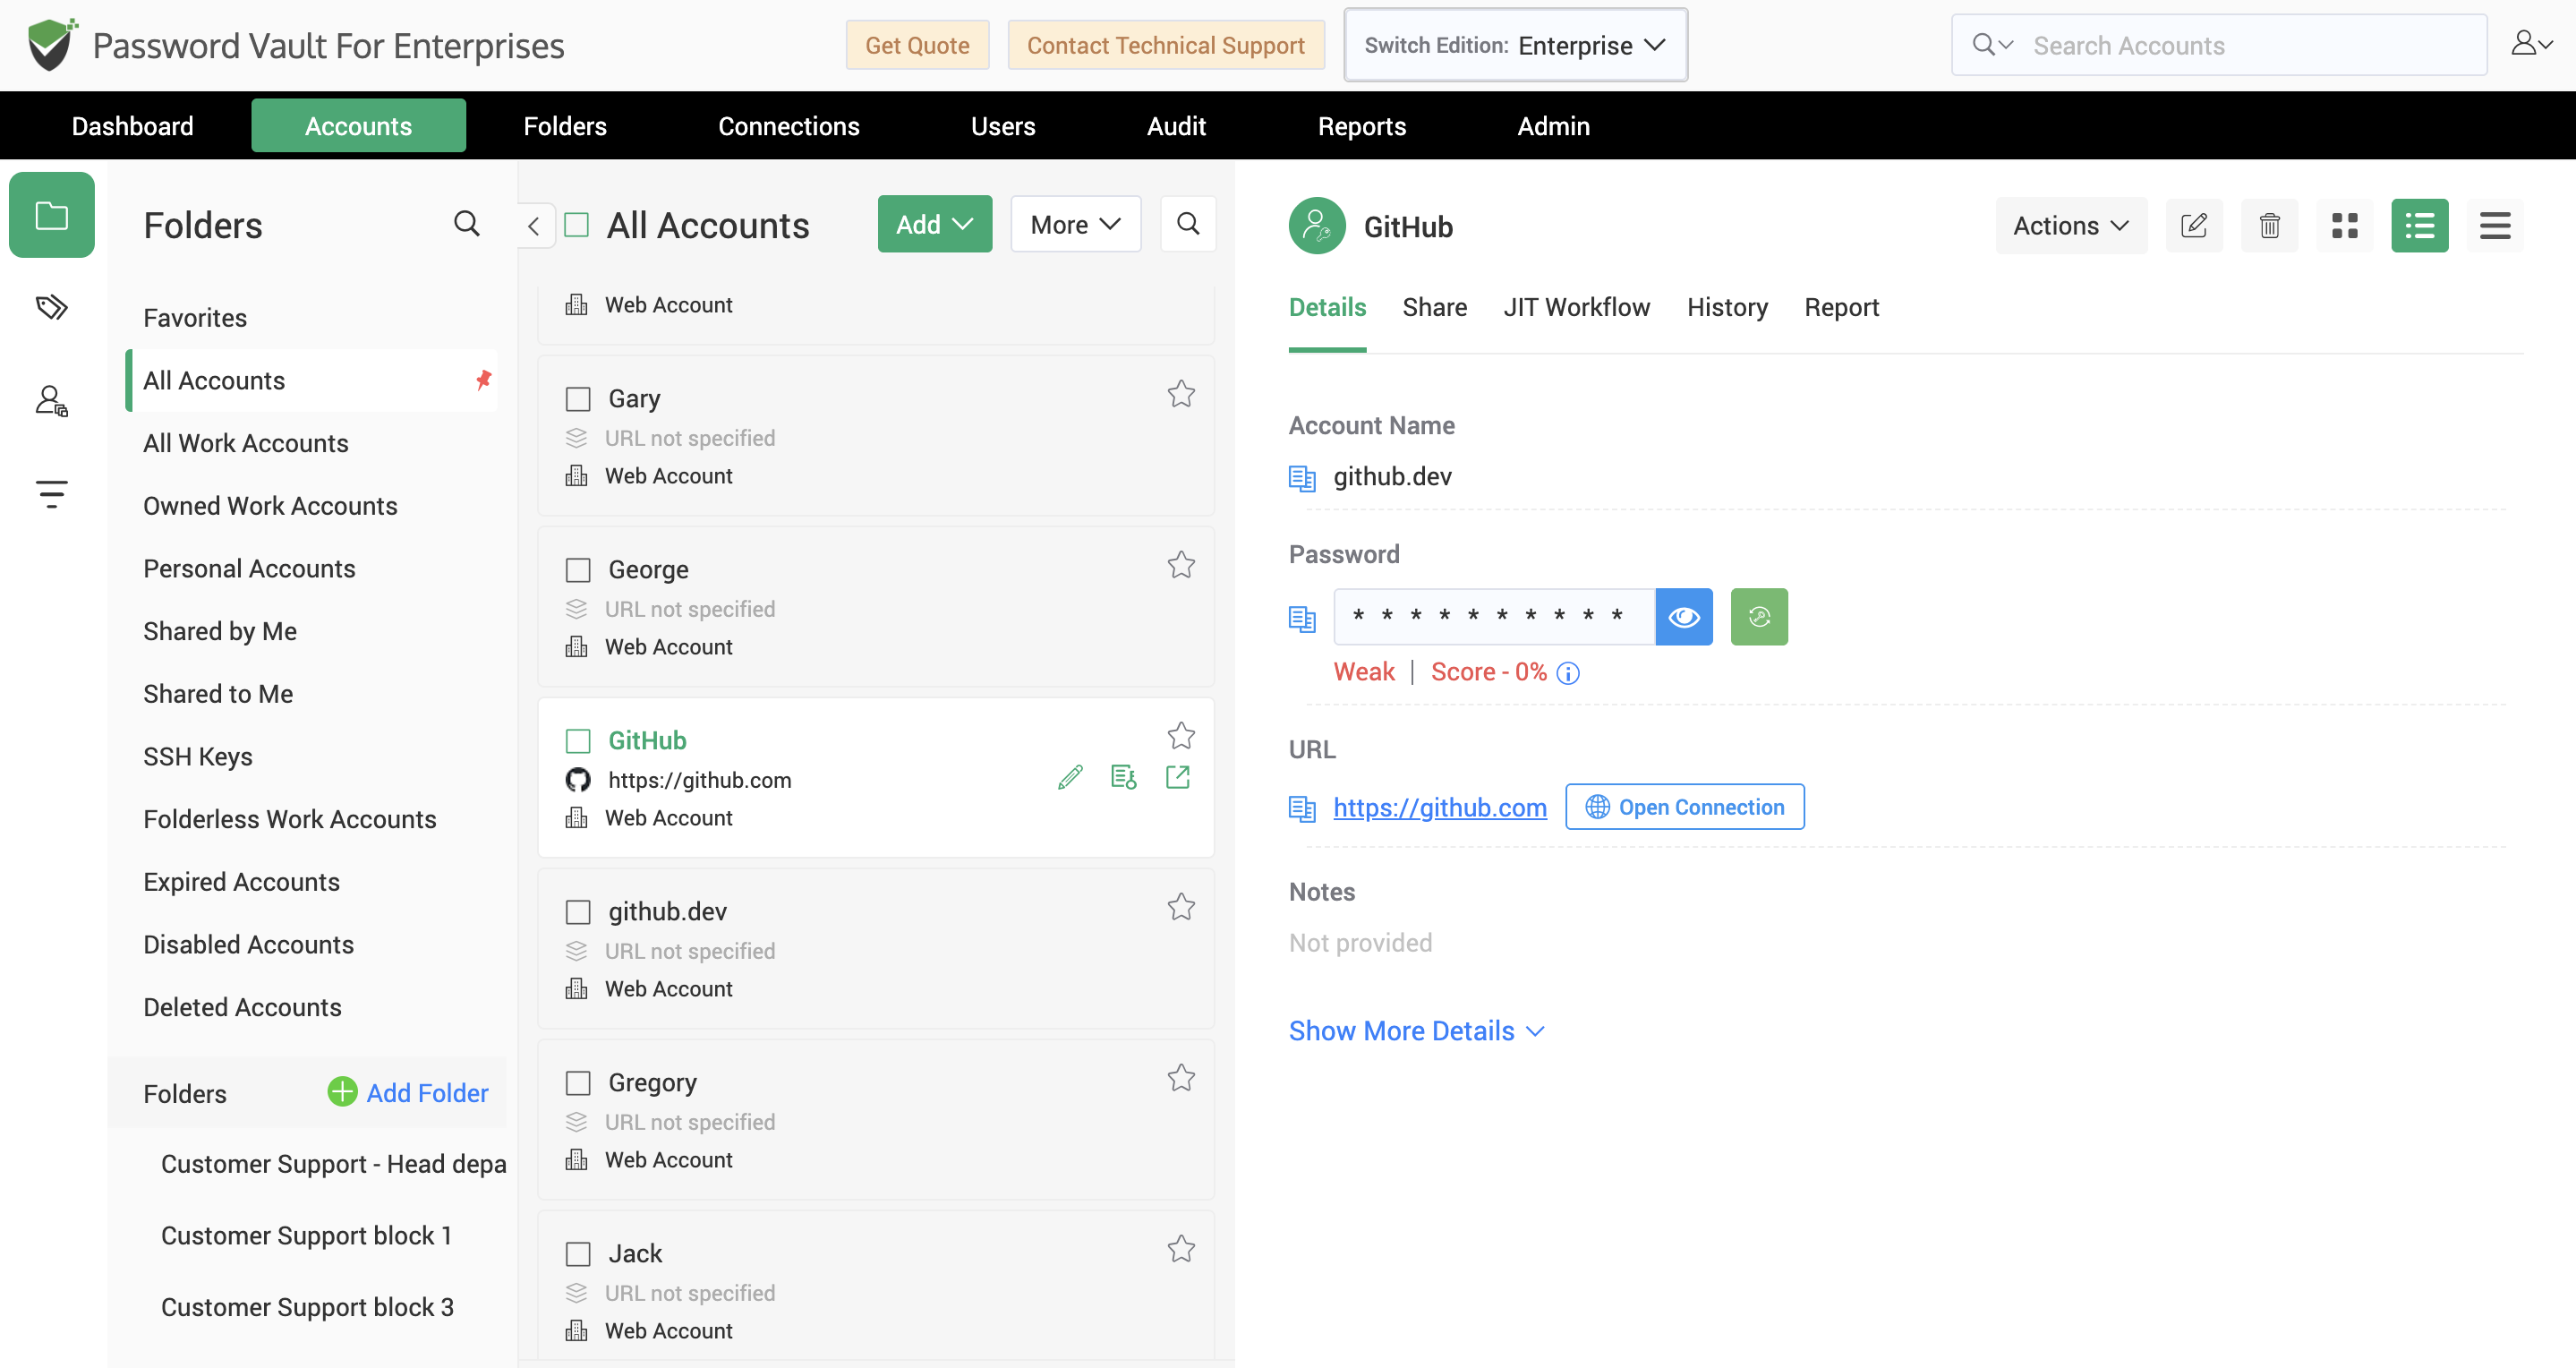Open the green Add dropdown

tap(935, 224)
